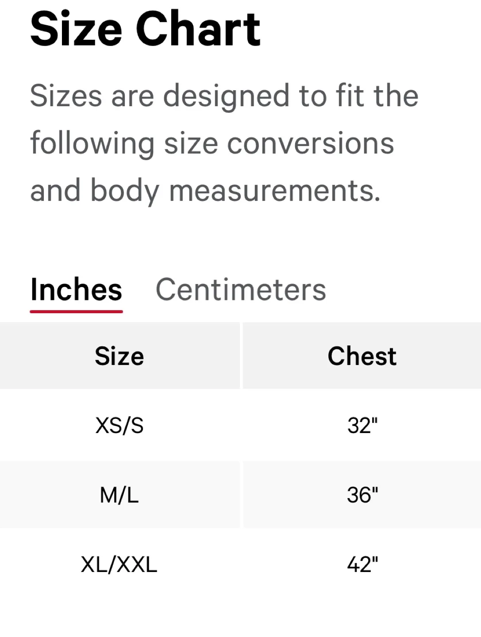This screenshot has height=637, width=481.
Task: Select the Inches tab
Action: 76,290
